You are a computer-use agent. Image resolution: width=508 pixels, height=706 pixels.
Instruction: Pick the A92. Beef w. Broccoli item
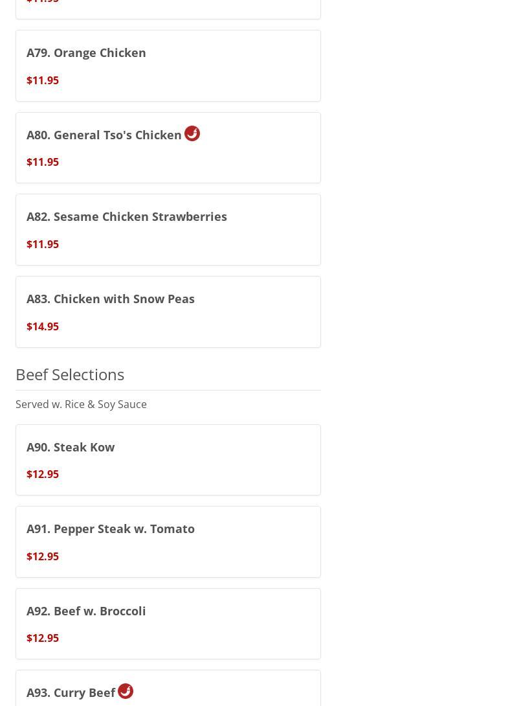click(86, 611)
